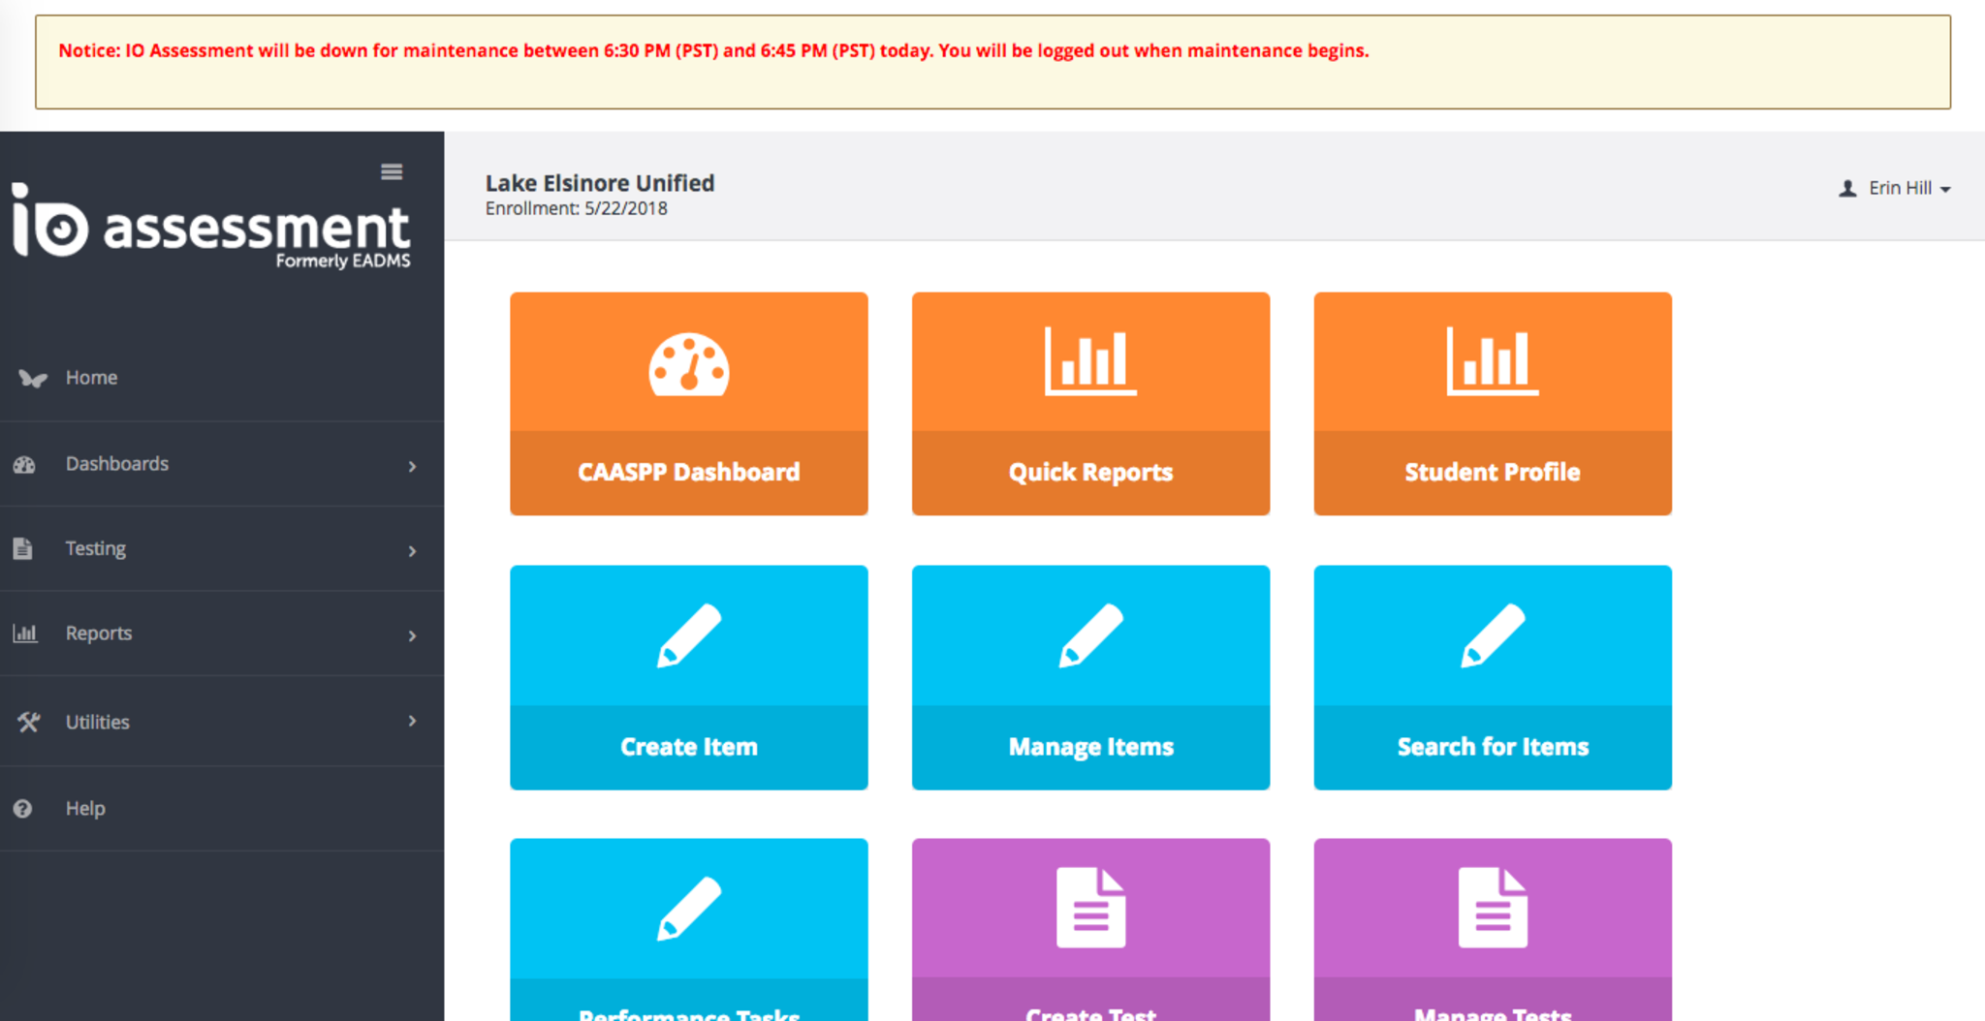Click the pencil icon on Search for Items

(1492, 635)
